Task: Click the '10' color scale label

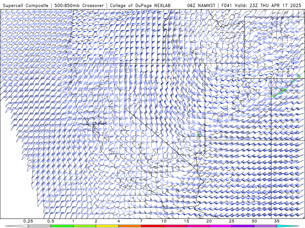Action: pos(164,221)
